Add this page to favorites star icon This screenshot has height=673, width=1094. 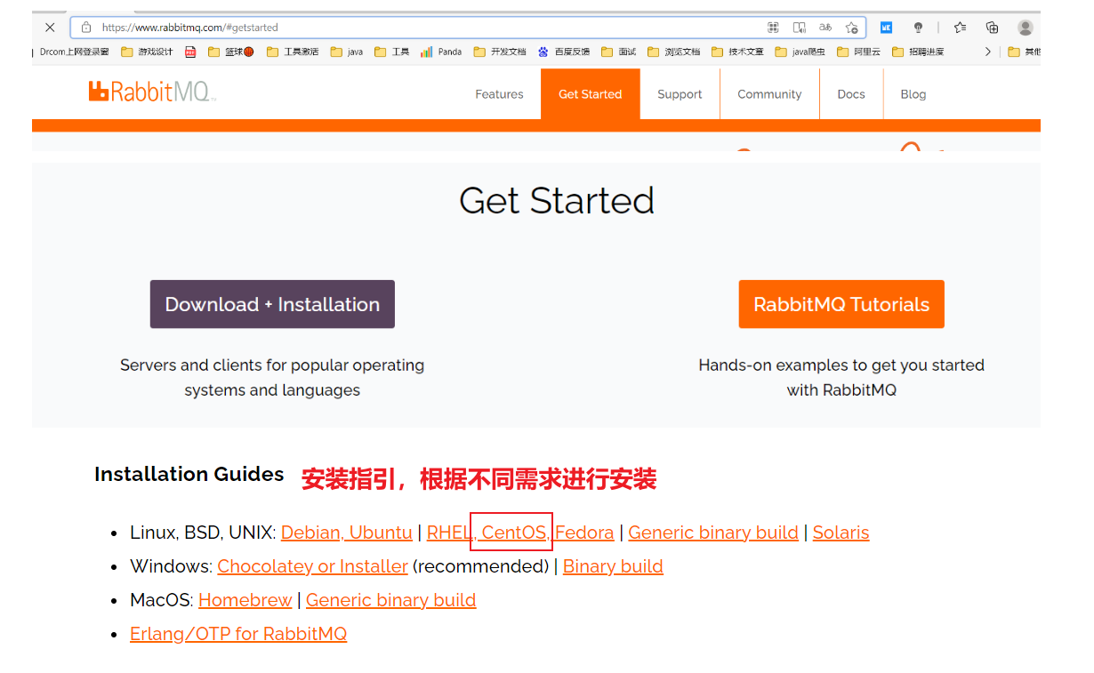(x=851, y=28)
